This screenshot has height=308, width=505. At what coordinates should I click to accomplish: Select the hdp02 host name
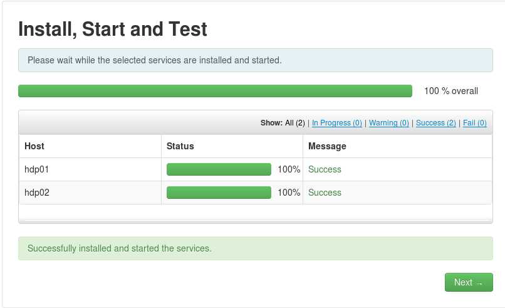(37, 193)
